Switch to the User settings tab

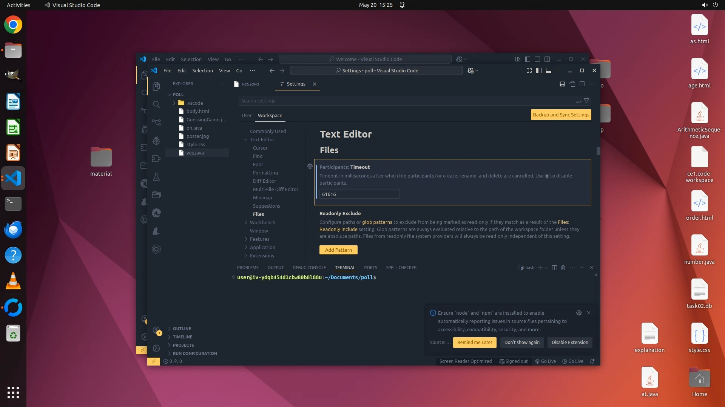click(x=247, y=115)
